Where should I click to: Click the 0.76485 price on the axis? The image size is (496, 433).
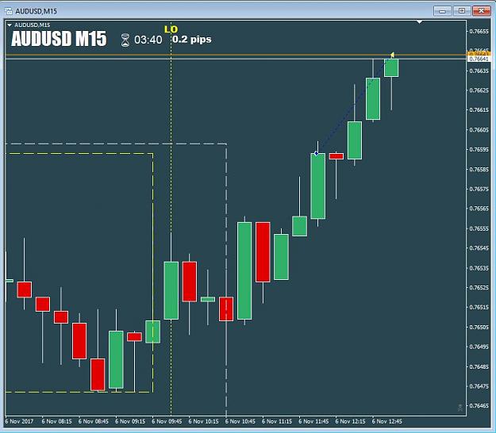click(x=479, y=366)
